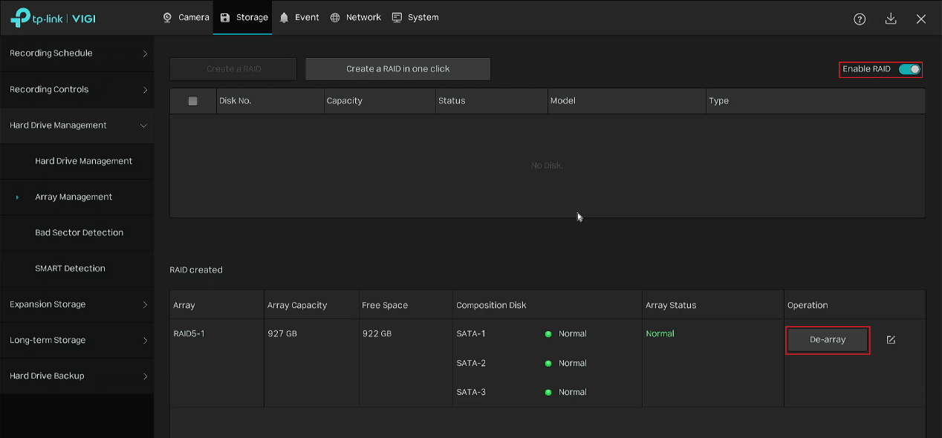The width and height of the screenshot is (942, 438).
Task: Expand Recording Controls section
Action: [x=77, y=89]
